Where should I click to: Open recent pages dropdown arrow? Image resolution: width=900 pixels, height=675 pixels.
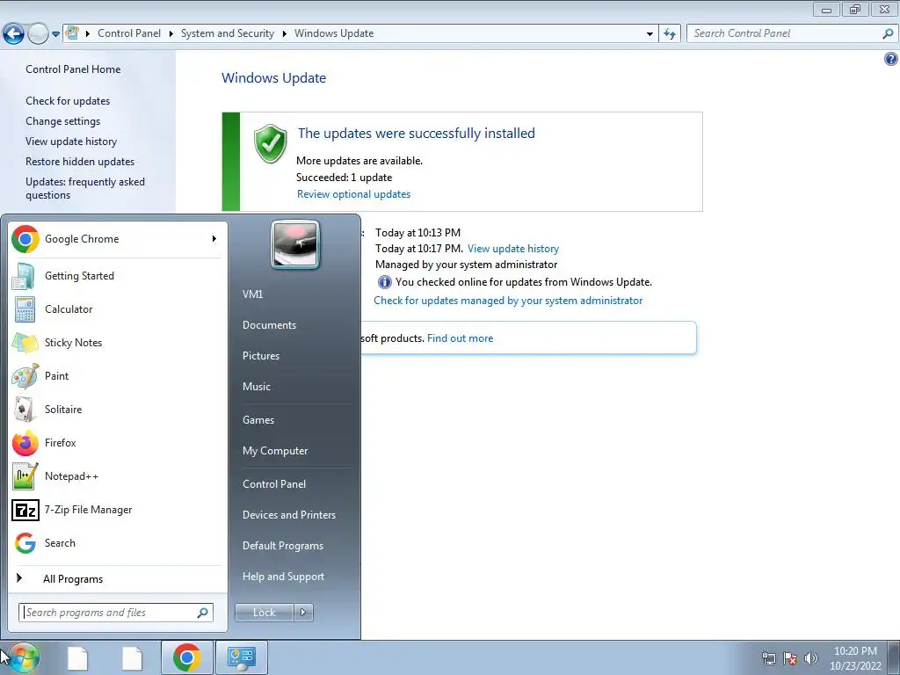click(55, 34)
